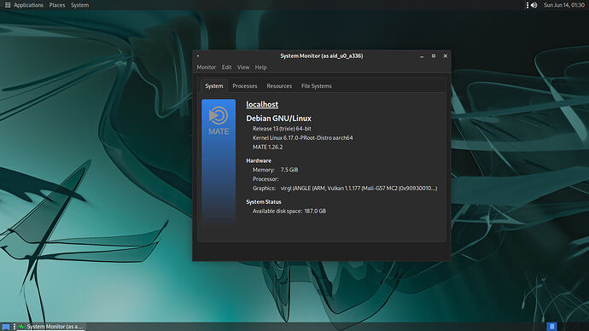Image resolution: width=589 pixels, height=331 pixels.
Task: Click the Processor label
Action: pyautogui.click(x=265, y=179)
